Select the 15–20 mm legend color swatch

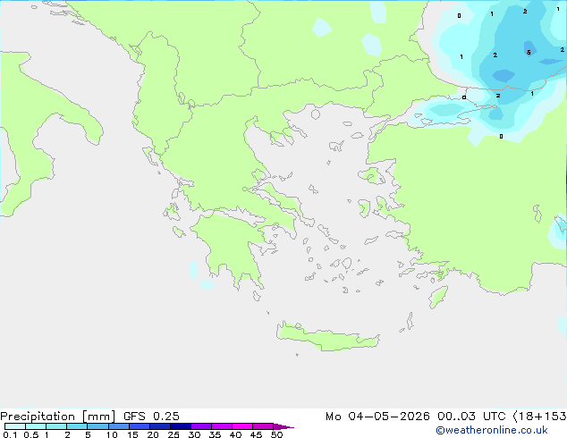click(139, 426)
